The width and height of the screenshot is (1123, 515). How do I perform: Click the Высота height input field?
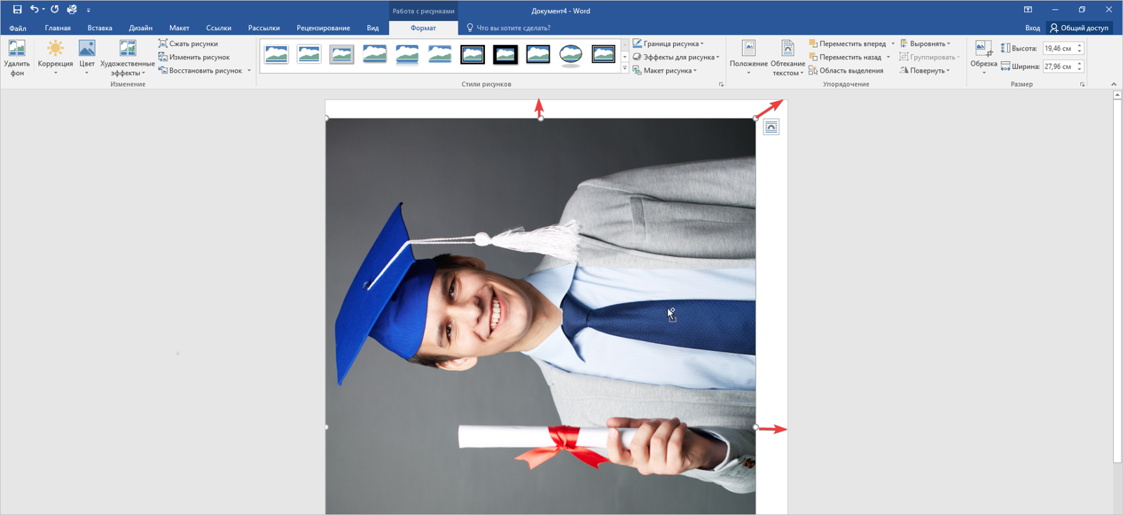[1058, 48]
